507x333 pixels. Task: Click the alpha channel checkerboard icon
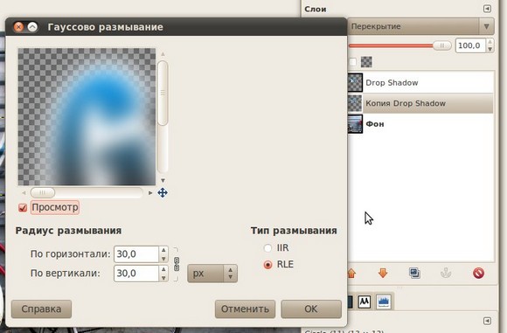366,62
